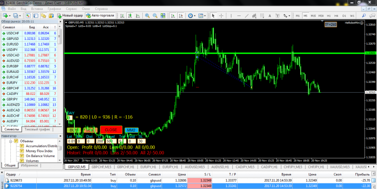Click the SL input field showing 30
The image size is (377, 189).
click(x=142, y=141)
